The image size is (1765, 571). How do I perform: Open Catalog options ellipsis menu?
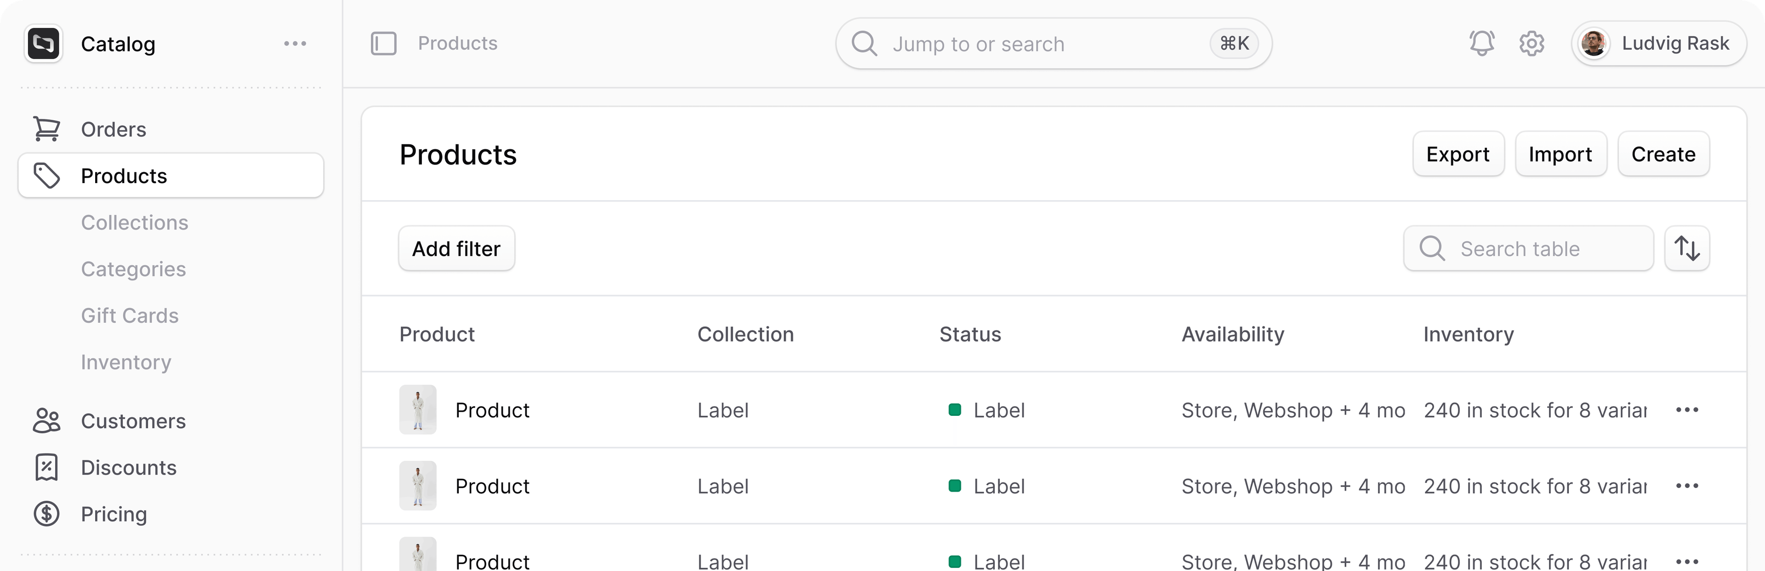[295, 44]
